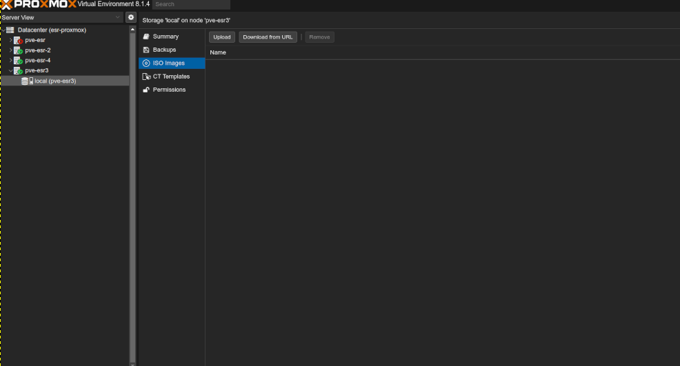Click the local storage database icon
The height and width of the screenshot is (366, 680).
(x=26, y=81)
